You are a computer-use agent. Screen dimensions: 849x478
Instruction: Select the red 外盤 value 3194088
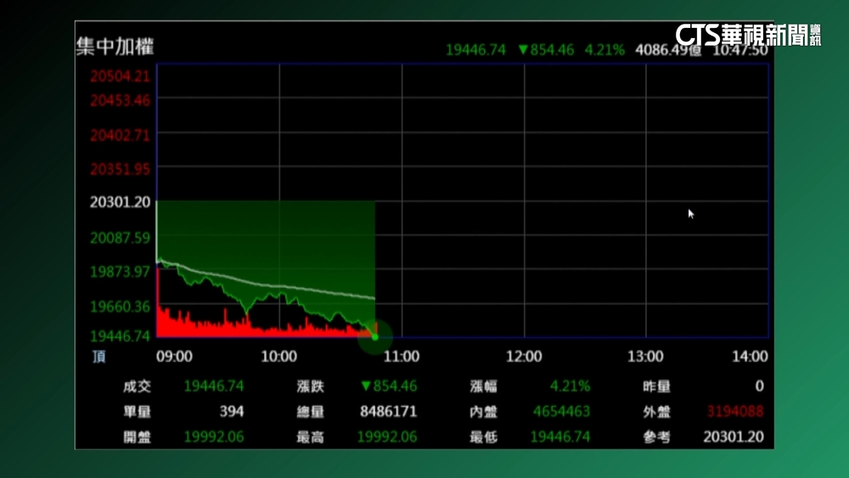tap(734, 412)
